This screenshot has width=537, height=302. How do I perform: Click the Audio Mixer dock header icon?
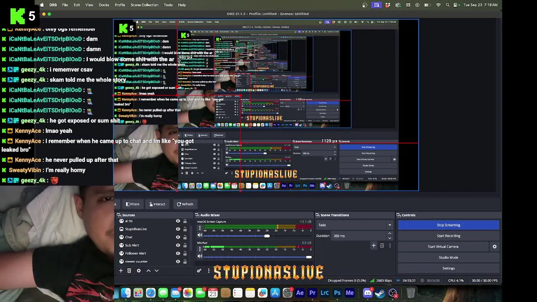click(x=197, y=215)
